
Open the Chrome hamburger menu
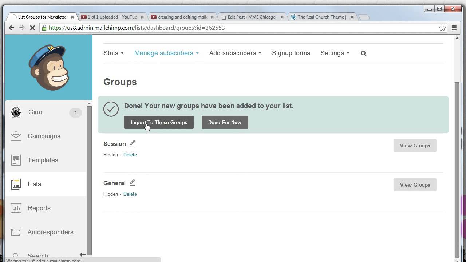(454, 28)
